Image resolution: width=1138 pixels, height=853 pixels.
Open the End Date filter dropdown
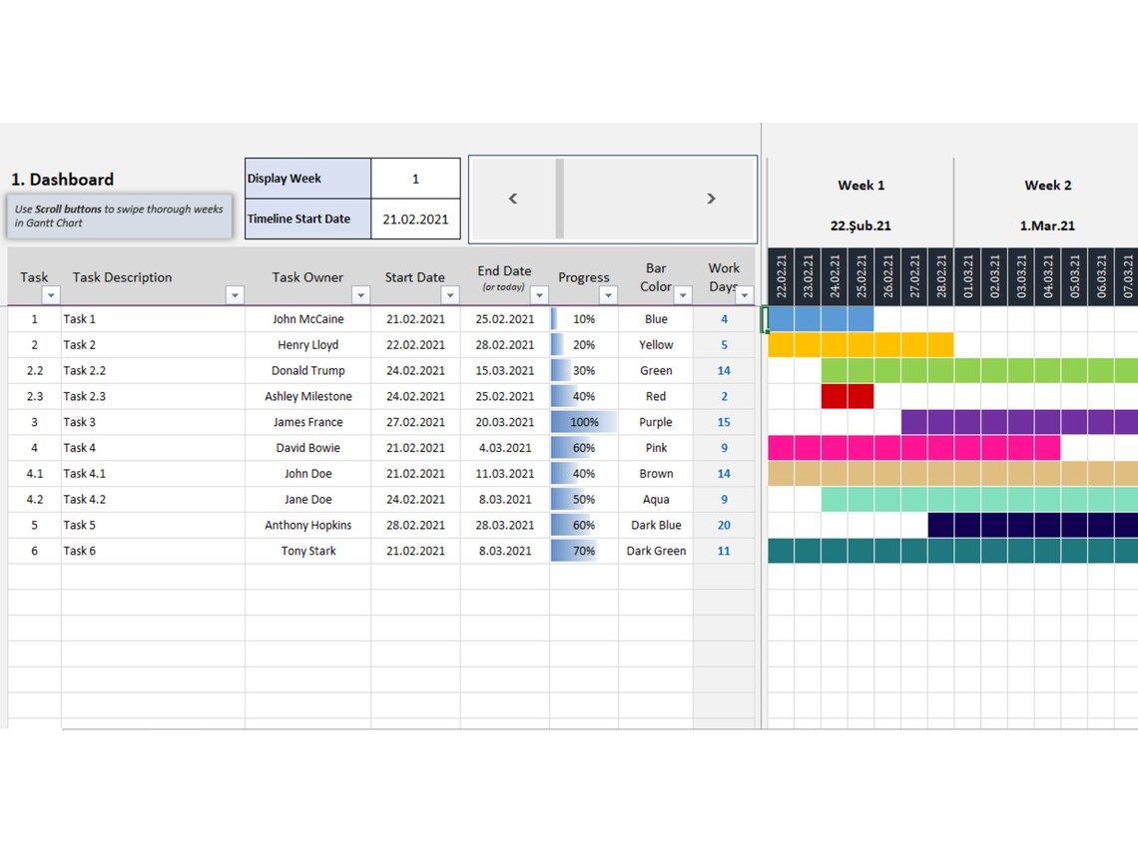(539, 295)
